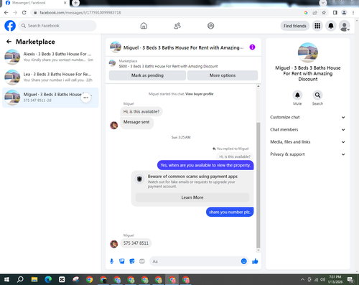Click the Aa message input field
Viewport: 359px width, 285px height.
(x=195, y=261)
